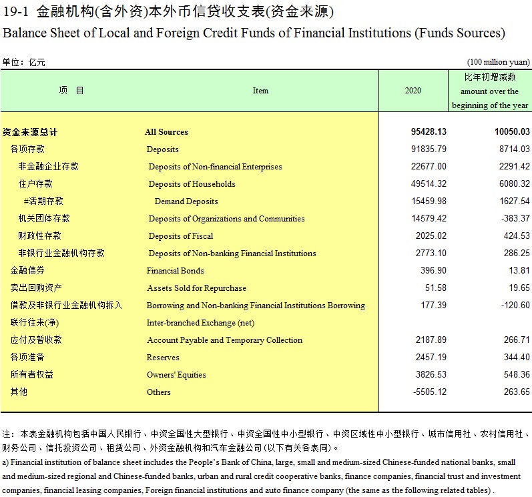Select the Reserves value 2457.19
The height and width of the screenshot is (497, 532).
(x=431, y=357)
